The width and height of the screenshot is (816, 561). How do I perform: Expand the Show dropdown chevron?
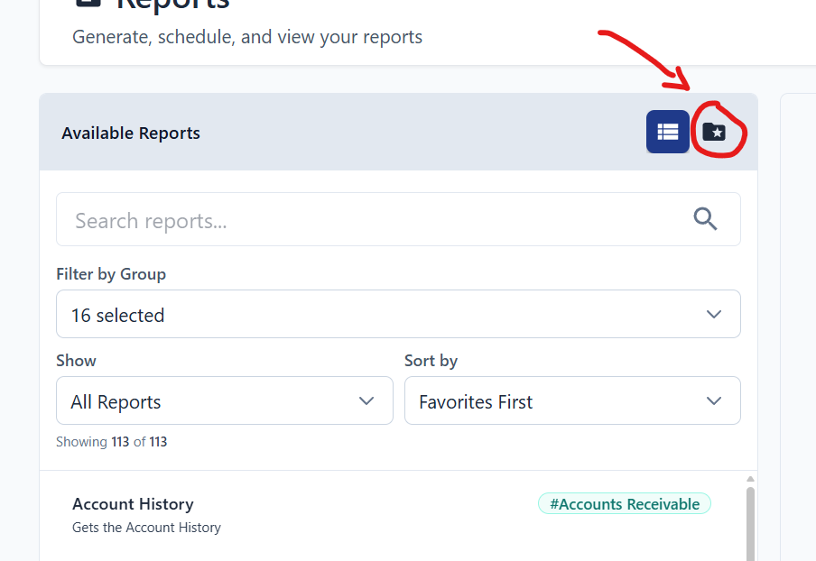(366, 400)
